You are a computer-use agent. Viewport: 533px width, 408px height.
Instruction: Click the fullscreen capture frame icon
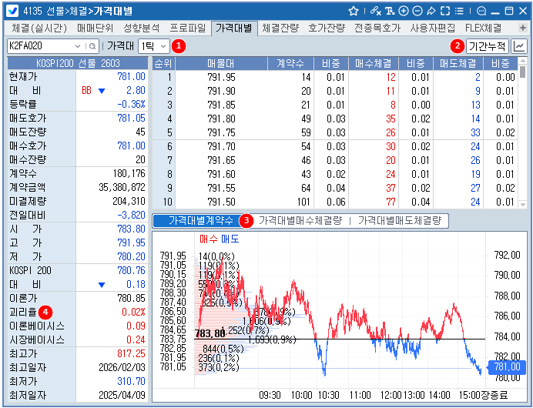[x=444, y=12]
